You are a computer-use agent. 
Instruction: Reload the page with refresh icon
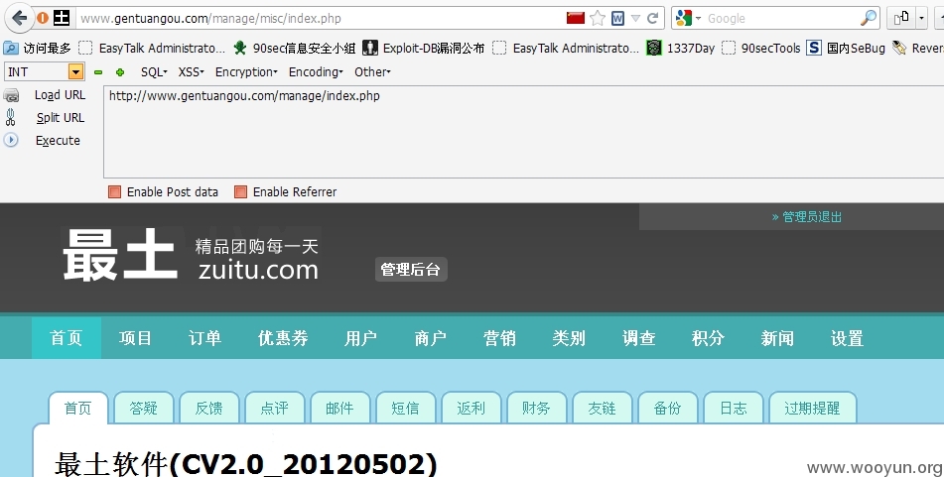point(652,18)
